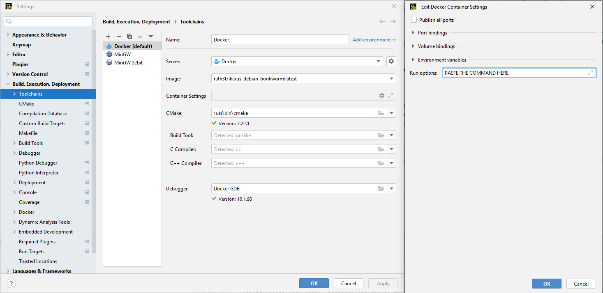Viewport: 603px width, 293px height.
Task: Move toolchain down in list
Action: (x=151, y=37)
